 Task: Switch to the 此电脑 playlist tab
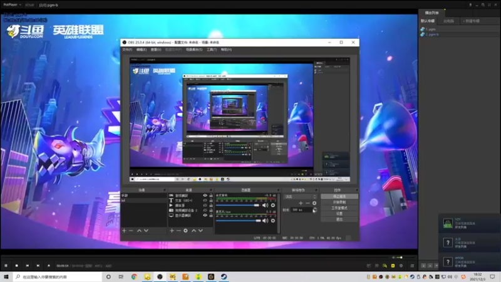[x=448, y=21]
